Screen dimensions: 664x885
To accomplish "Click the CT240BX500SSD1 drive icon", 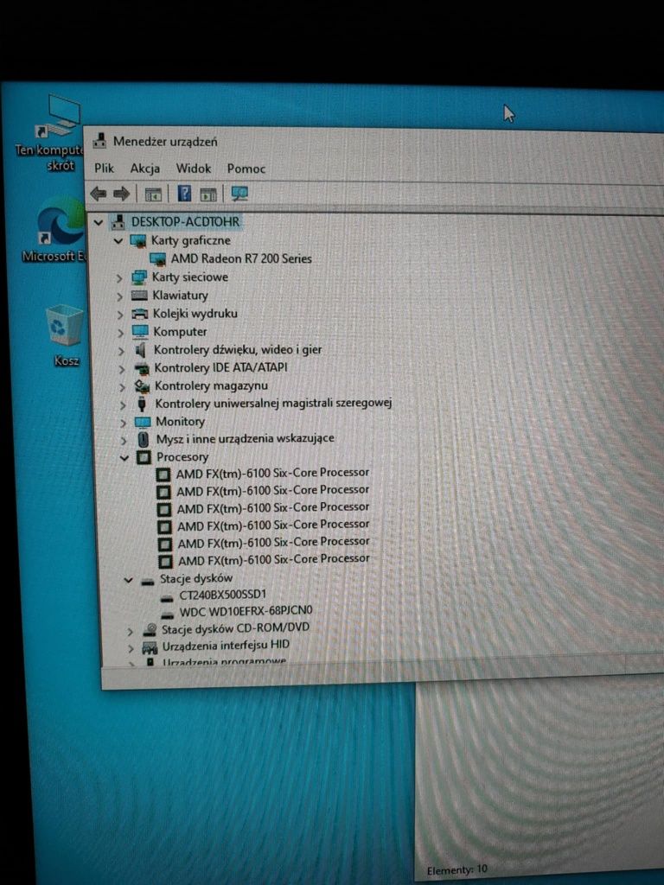I will coord(167,597).
